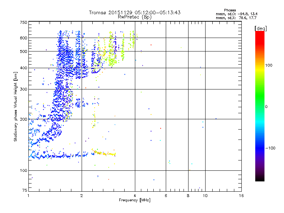Click the green zero-degree region of colorbar
This screenshot has height=213, width=284.
(x=260, y=106)
